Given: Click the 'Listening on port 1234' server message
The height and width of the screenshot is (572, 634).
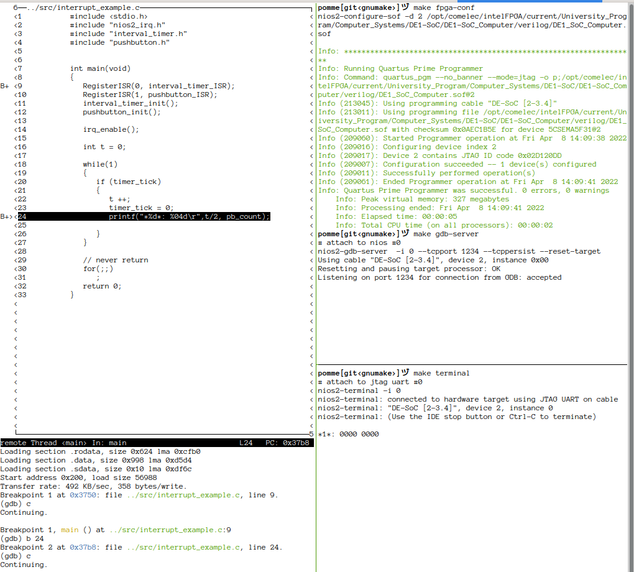Looking at the screenshot, I should (x=439, y=277).
